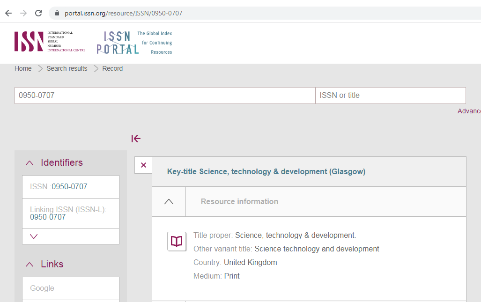Image resolution: width=481 pixels, height=302 pixels.
Task: Click the ISSN Portal logo
Action: coord(134,43)
